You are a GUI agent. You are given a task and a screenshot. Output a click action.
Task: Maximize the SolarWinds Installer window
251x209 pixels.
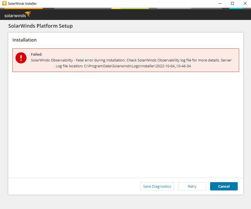click(x=232, y=4)
